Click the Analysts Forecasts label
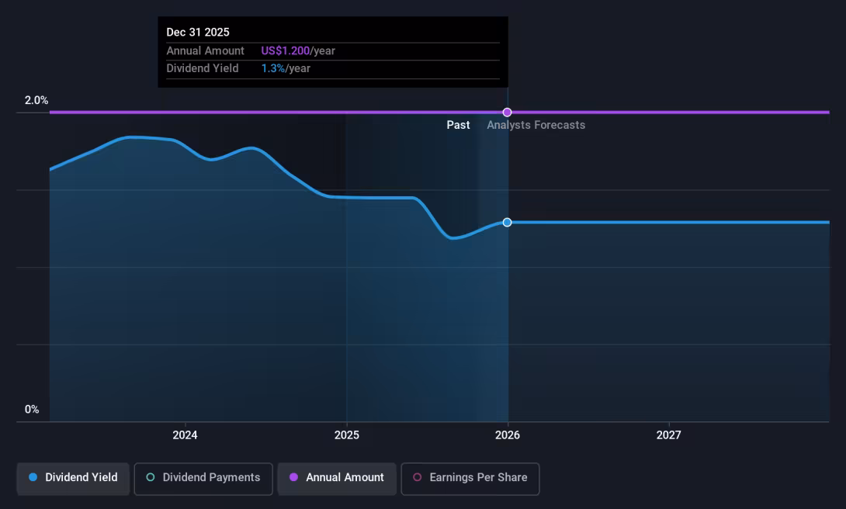Screen dimensions: 846x509 536,125
